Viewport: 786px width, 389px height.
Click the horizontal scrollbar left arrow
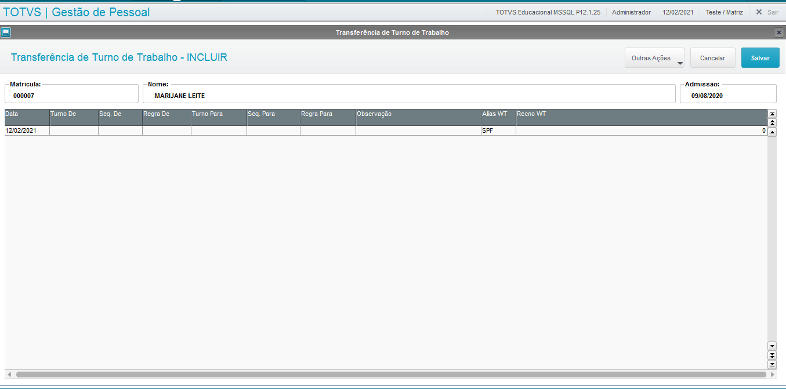point(9,375)
